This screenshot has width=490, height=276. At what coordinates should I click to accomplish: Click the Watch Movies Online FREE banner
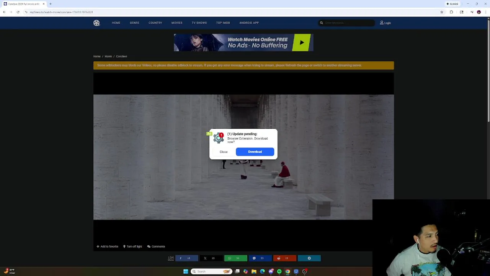(243, 43)
